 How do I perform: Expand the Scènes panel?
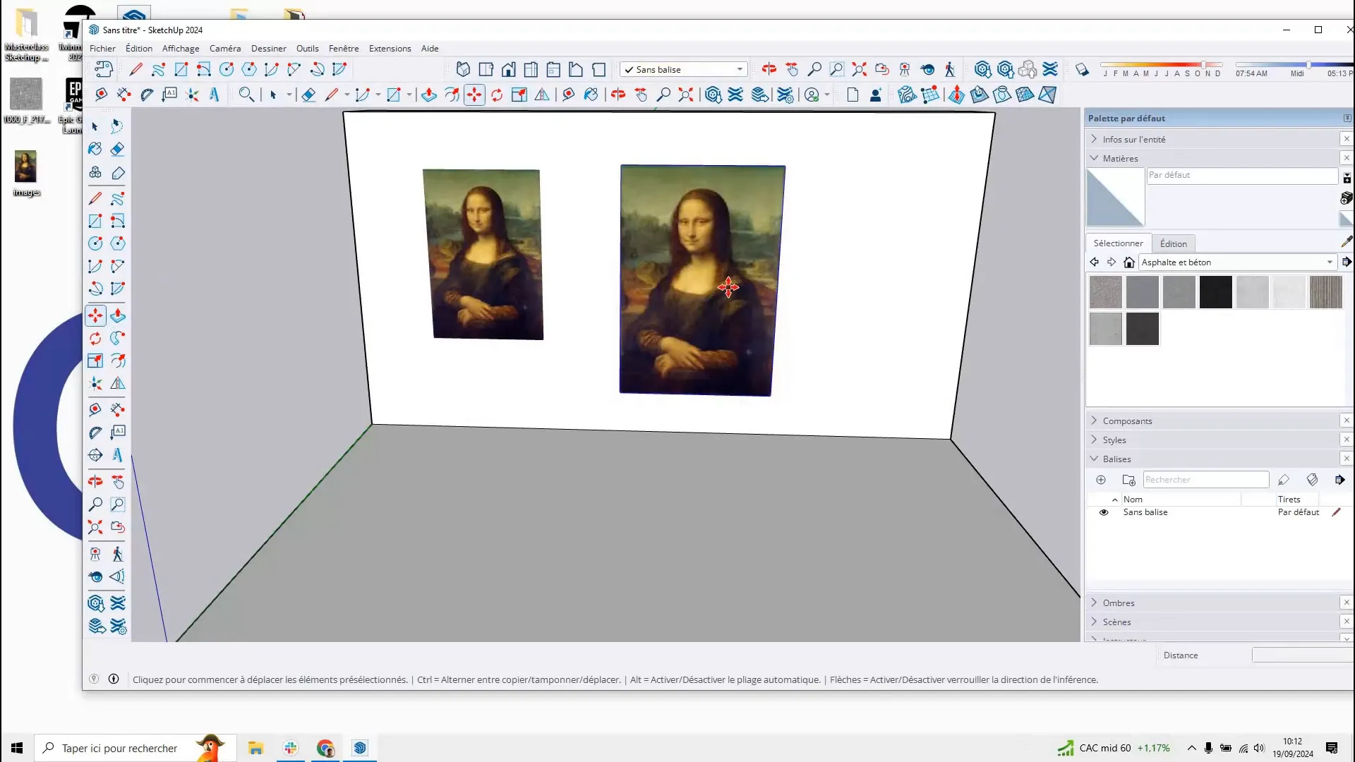tap(1095, 622)
